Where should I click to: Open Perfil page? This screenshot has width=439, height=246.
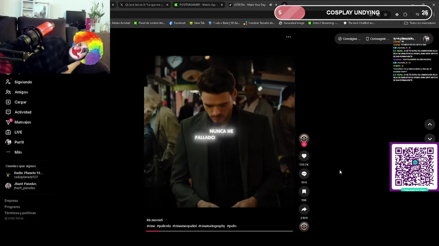coord(15,142)
